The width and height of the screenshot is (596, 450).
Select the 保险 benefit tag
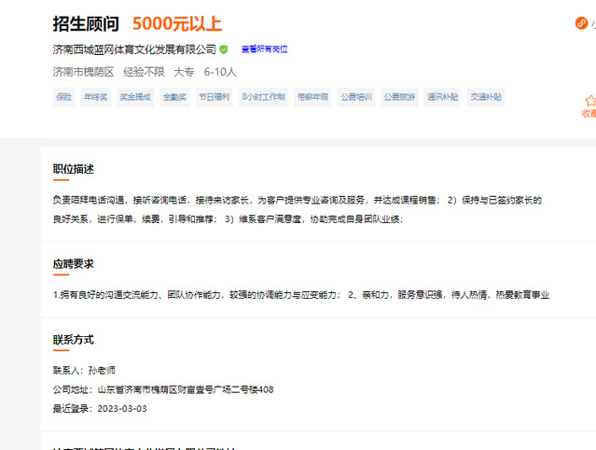pyautogui.click(x=63, y=96)
